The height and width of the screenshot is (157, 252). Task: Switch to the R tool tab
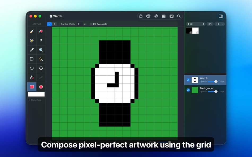click(54, 24)
